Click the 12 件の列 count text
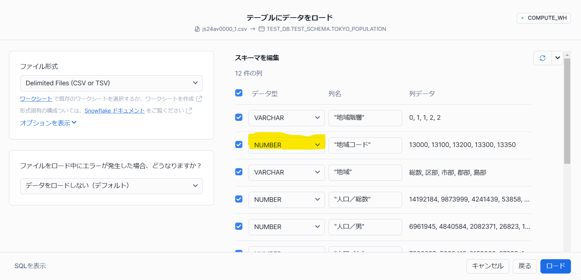Image resolution: width=581 pixels, height=280 pixels. [x=248, y=73]
